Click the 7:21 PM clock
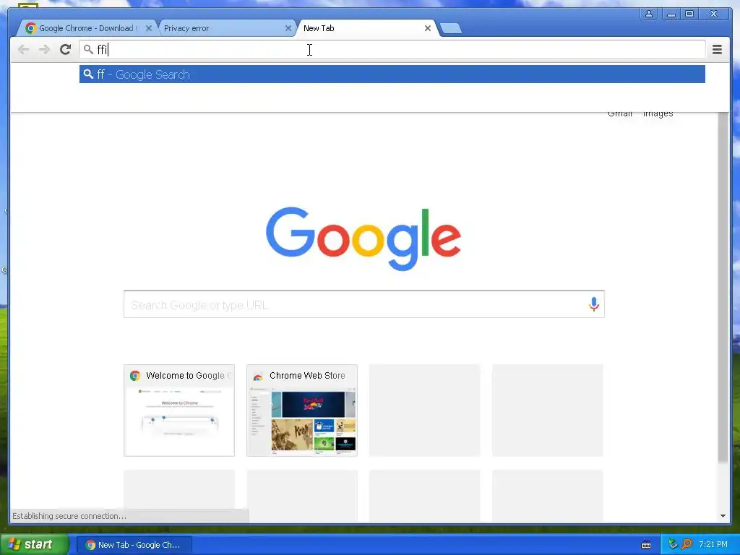The height and width of the screenshot is (555, 740). point(713,545)
